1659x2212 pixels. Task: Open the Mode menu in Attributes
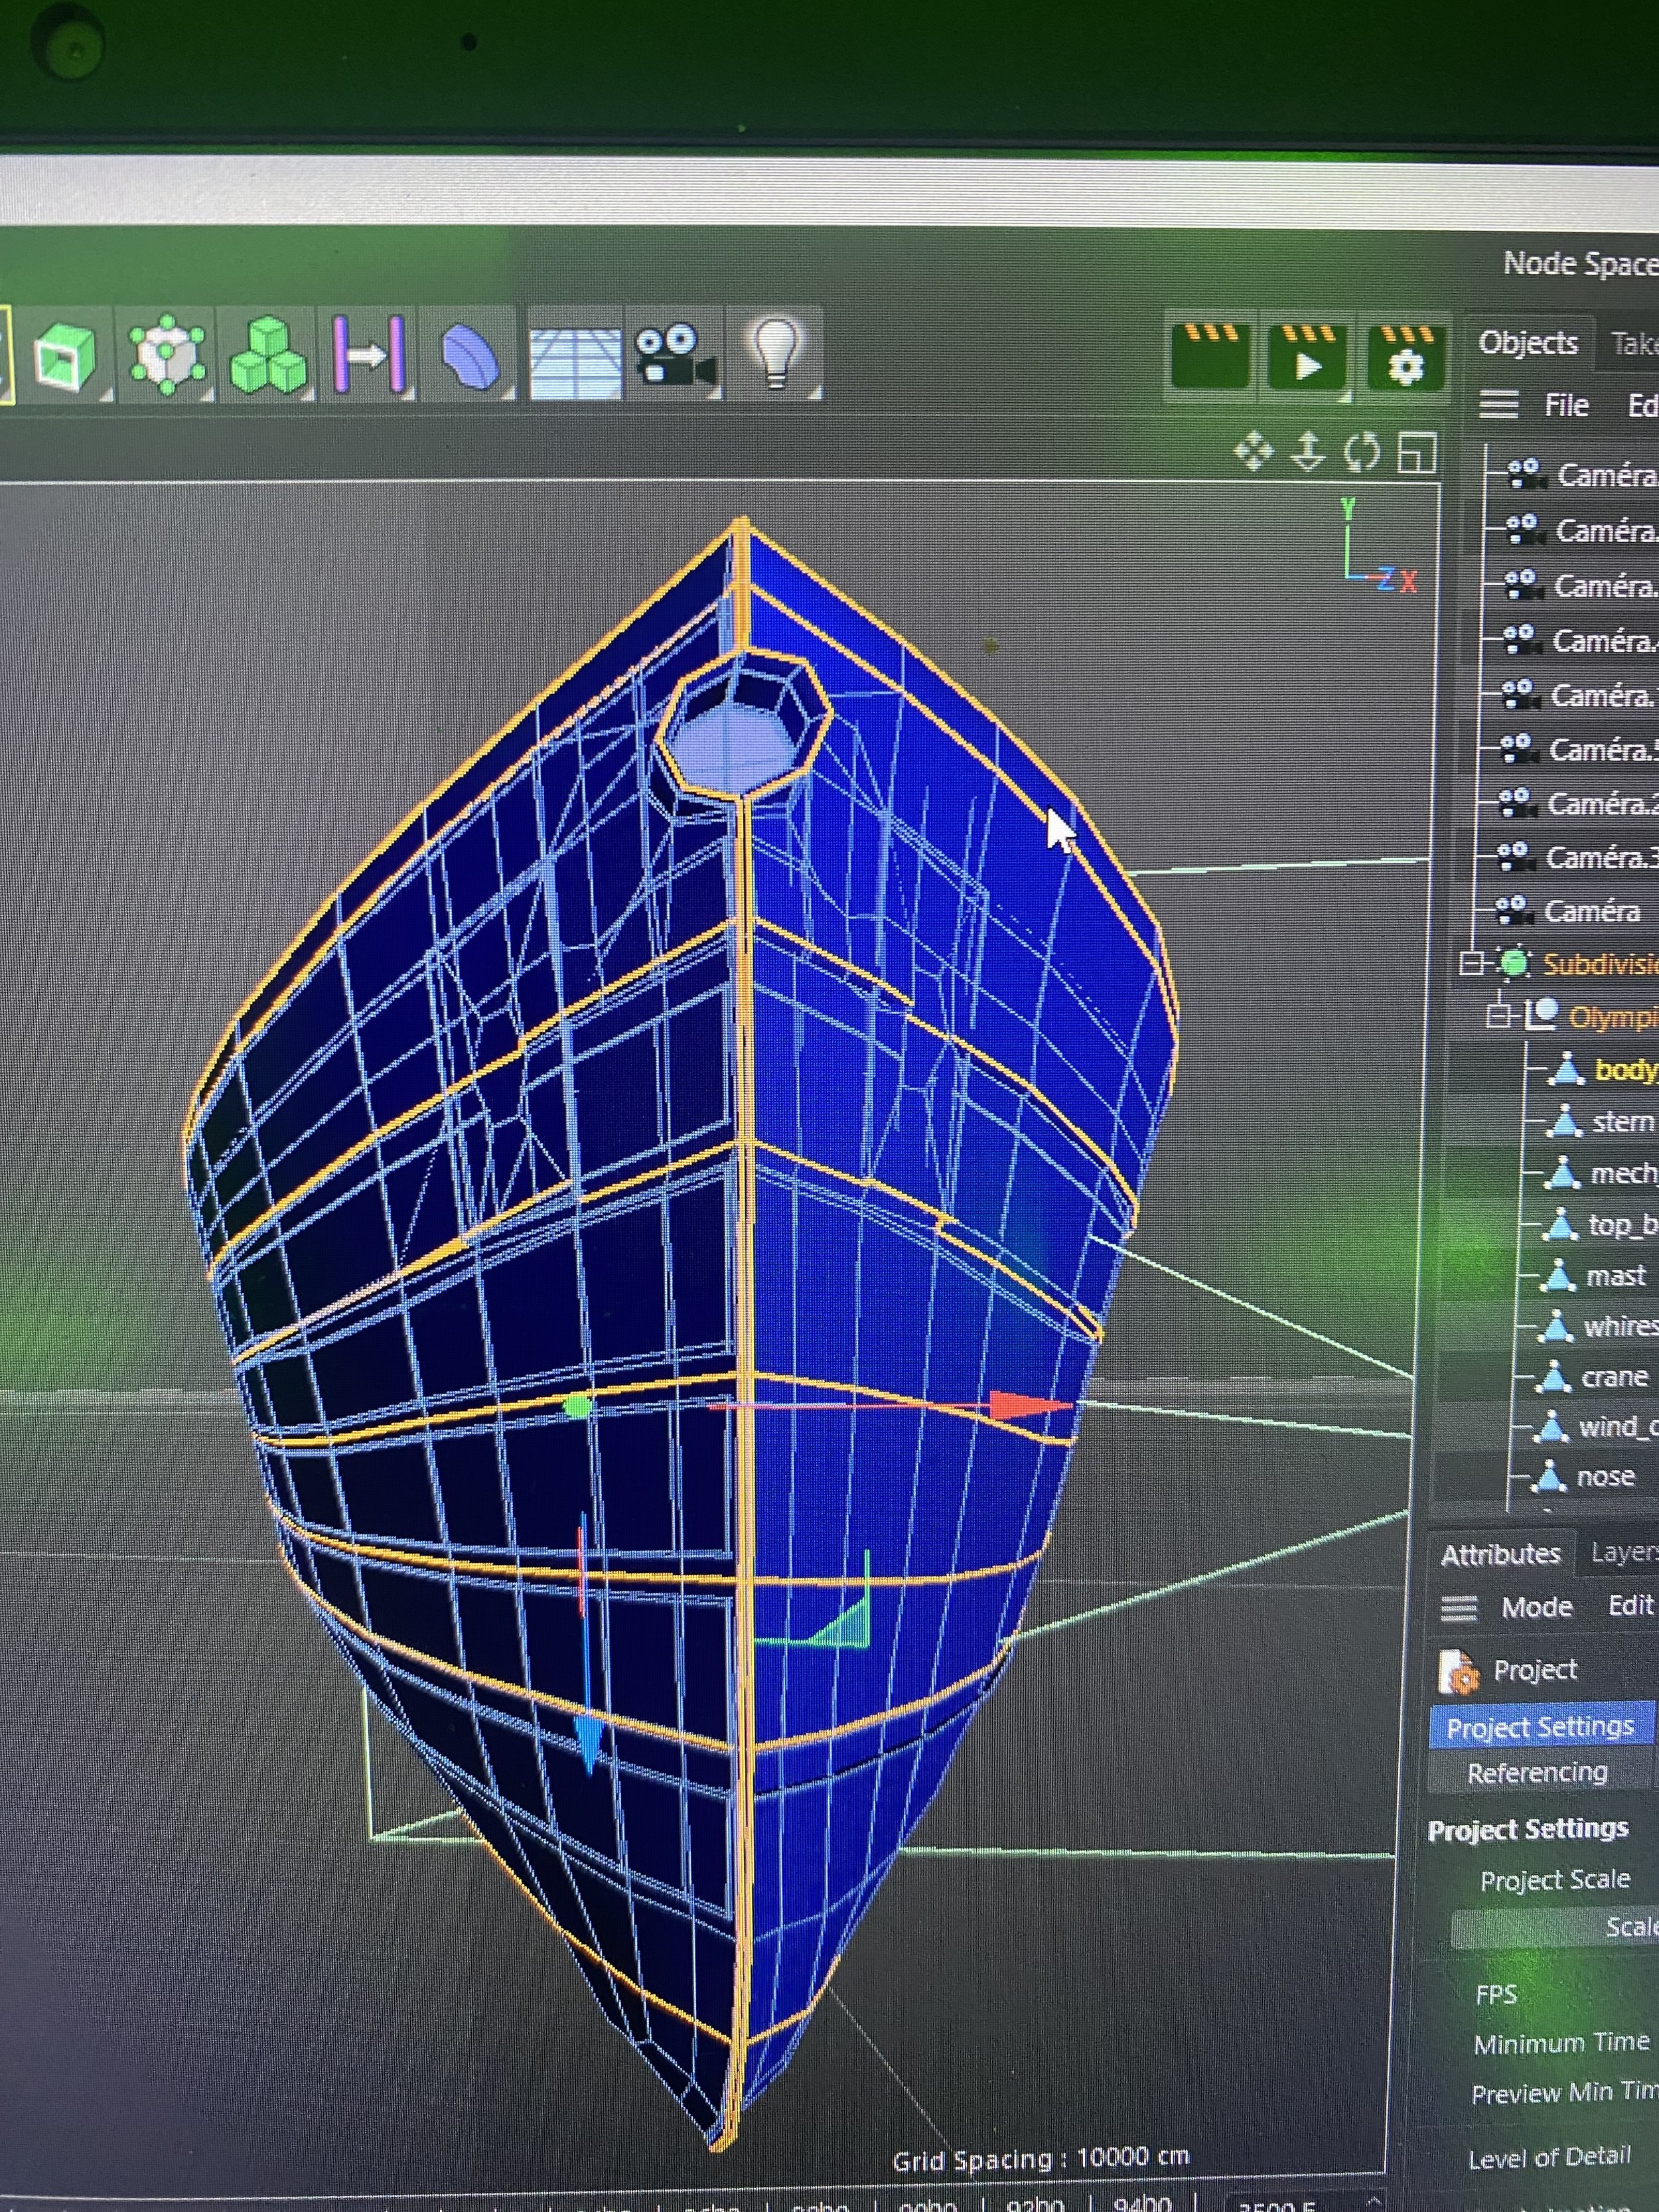[1537, 1607]
